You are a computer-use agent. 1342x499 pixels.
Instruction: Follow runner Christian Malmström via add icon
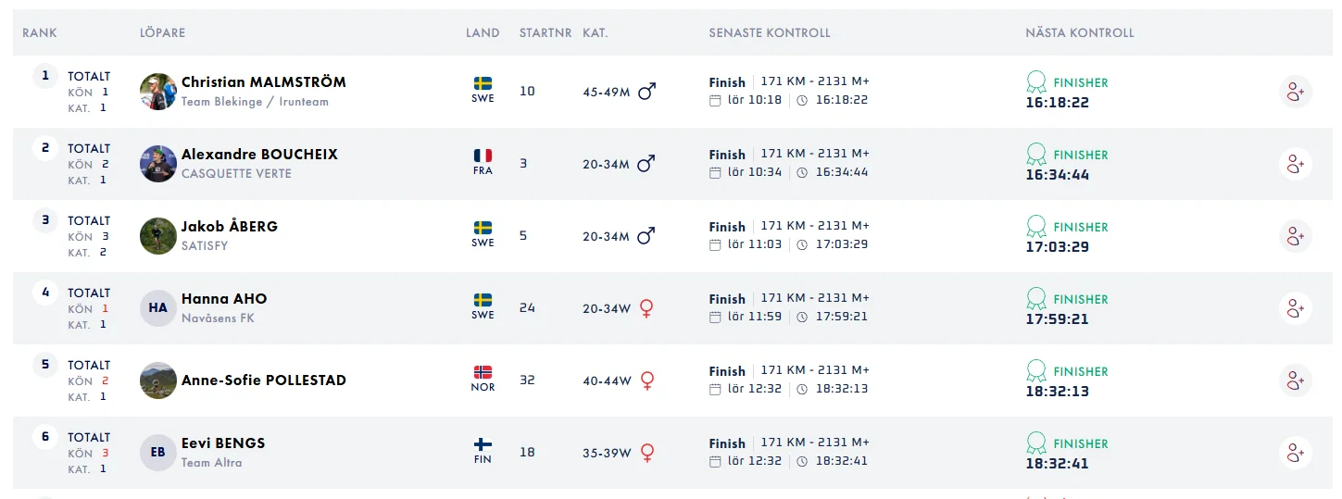pyautogui.click(x=1296, y=92)
